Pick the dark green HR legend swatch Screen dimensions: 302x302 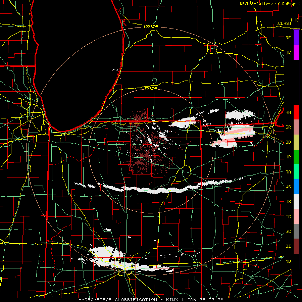click(296, 157)
